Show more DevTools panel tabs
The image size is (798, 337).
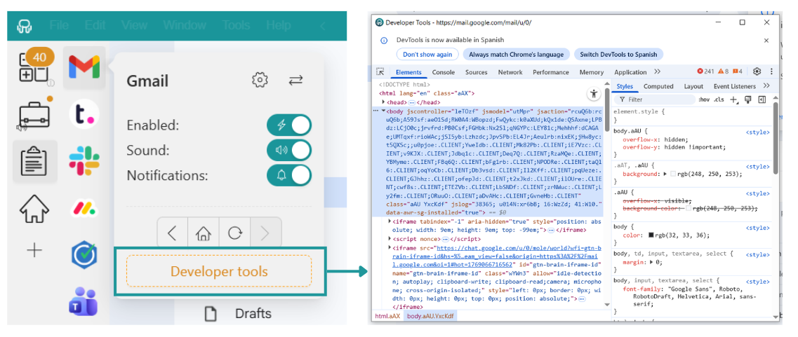point(657,71)
